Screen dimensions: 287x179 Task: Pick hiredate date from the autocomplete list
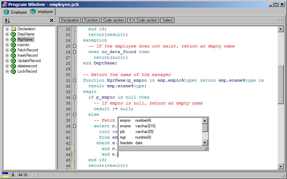pos(160,143)
